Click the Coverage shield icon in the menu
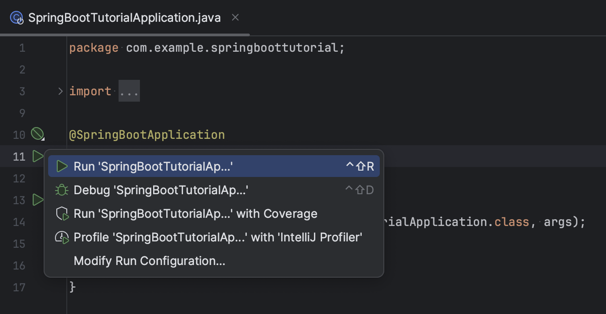The width and height of the screenshot is (606, 314). pos(61,213)
